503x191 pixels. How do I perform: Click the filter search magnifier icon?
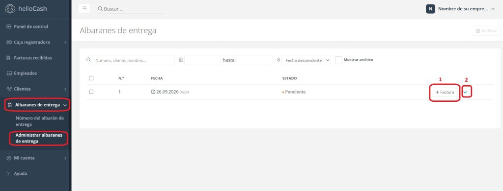click(x=88, y=60)
